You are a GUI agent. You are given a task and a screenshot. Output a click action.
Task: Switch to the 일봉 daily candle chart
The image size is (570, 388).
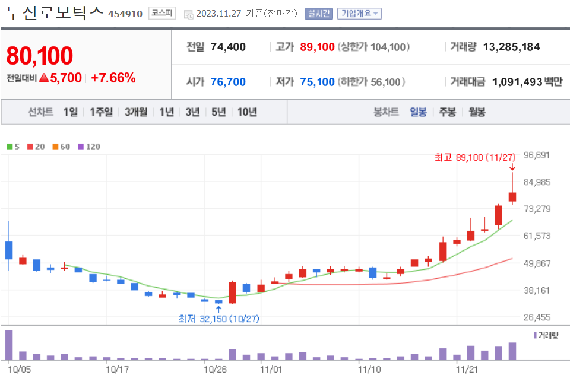pyautogui.click(x=418, y=112)
